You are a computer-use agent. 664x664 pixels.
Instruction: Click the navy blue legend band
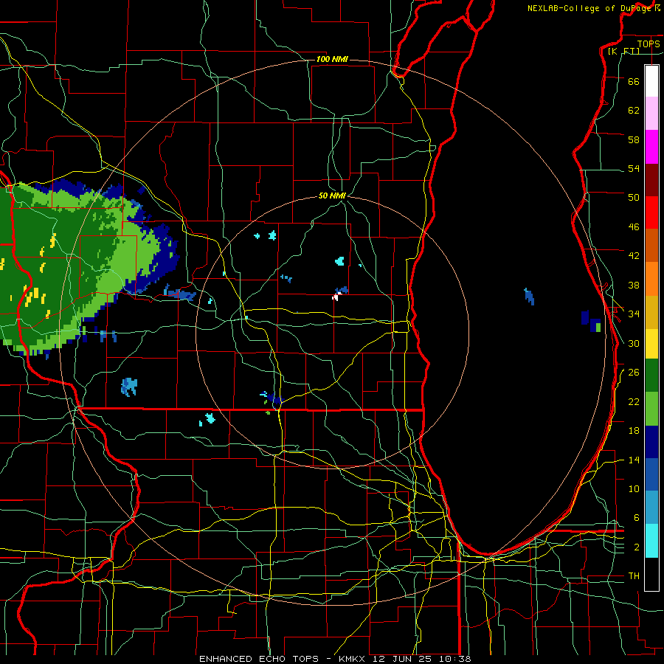click(x=651, y=442)
